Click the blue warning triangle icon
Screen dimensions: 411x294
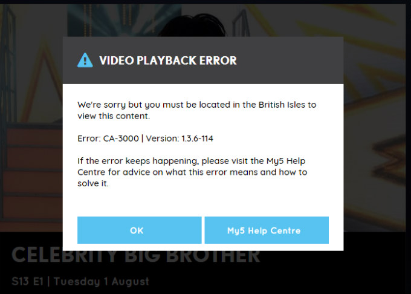(x=85, y=60)
